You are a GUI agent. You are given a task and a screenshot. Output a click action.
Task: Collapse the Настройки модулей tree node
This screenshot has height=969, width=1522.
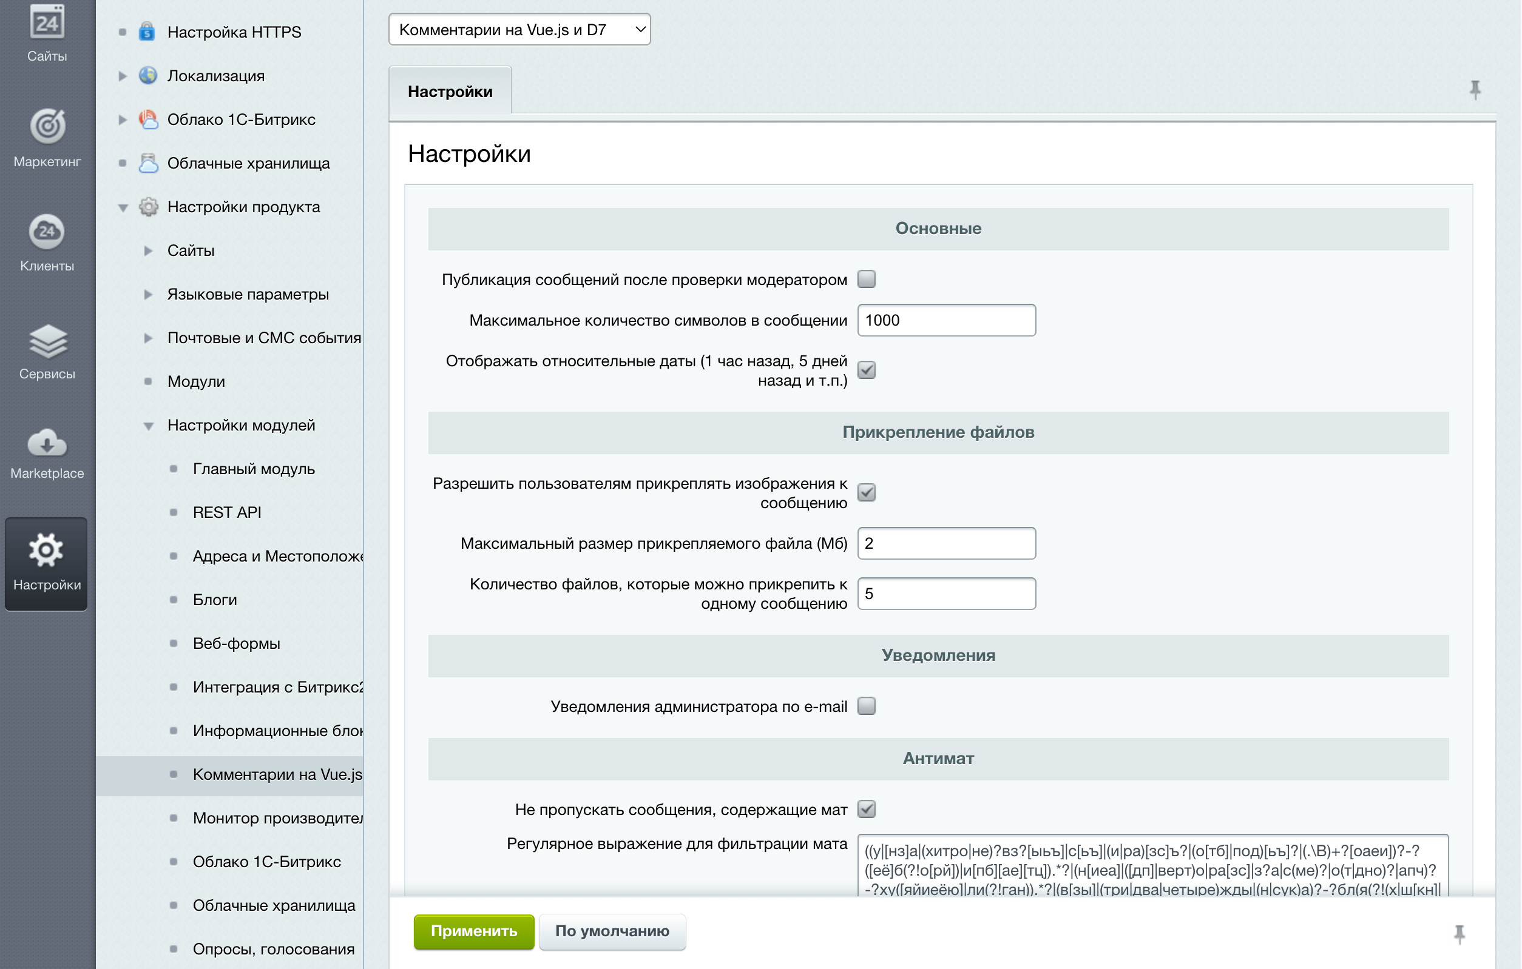click(148, 426)
